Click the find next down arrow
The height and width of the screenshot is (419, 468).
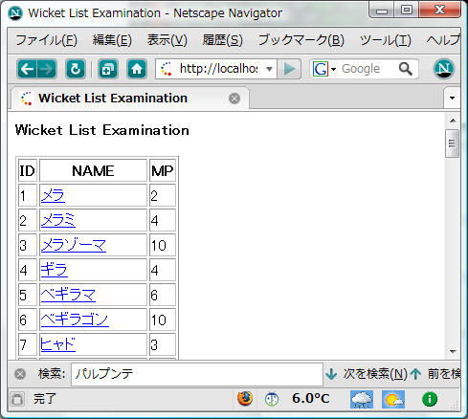[x=331, y=374]
